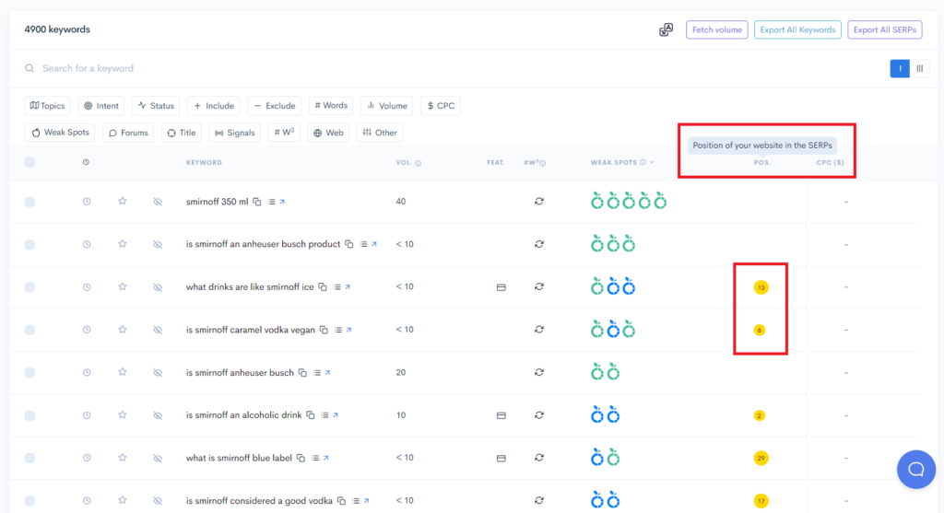Click feature icon for 'what is smirnoff blue label'

[x=501, y=459]
